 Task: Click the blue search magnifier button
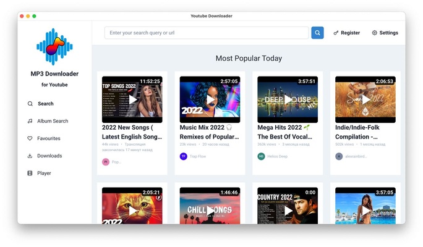(317, 33)
